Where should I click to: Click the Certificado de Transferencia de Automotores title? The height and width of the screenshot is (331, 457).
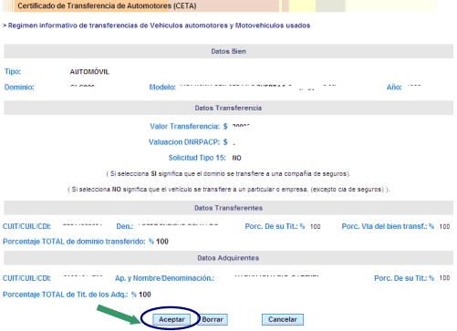pyautogui.click(x=107, y=5)
